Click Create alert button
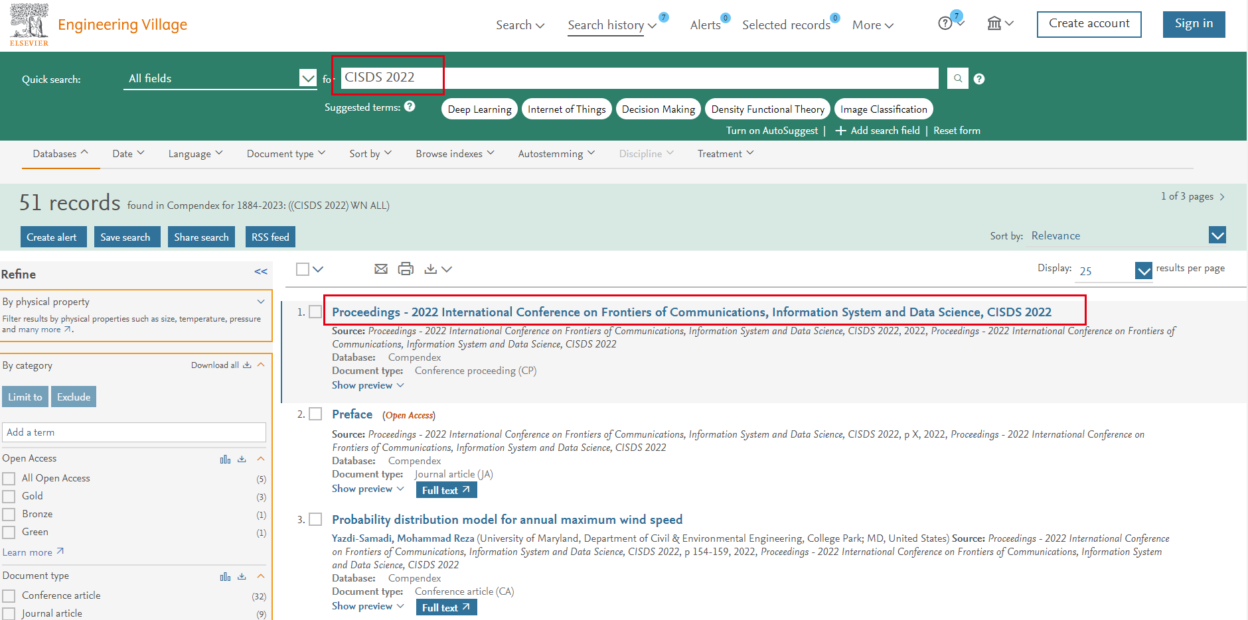This screenshot has width=1248, height=620. point(53,237)
